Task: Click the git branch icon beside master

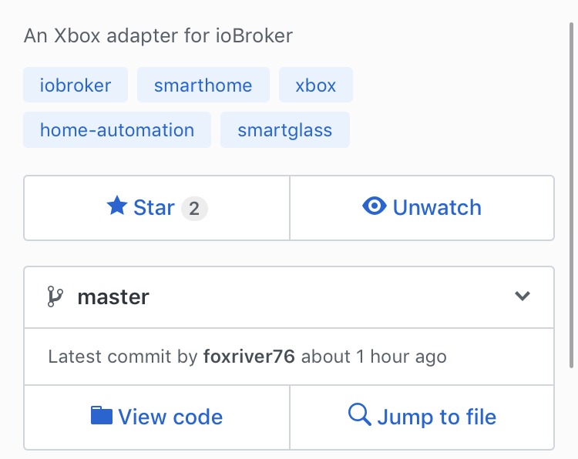Action: 55,297
